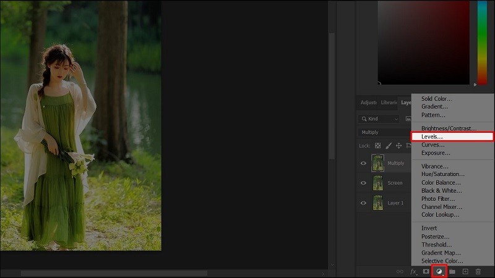Open the Kind filter dropdown

pos(379,119)
